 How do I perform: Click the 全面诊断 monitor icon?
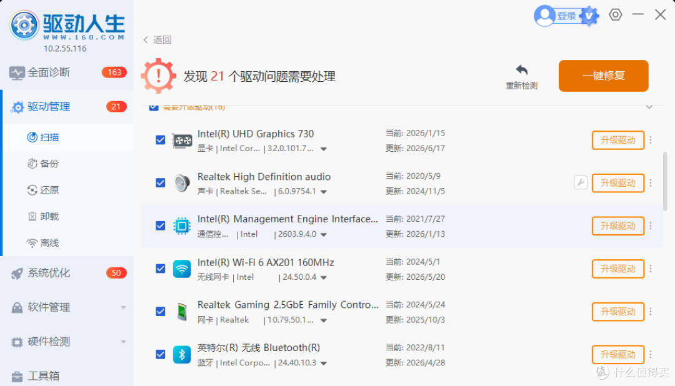[x=17, y=72]
